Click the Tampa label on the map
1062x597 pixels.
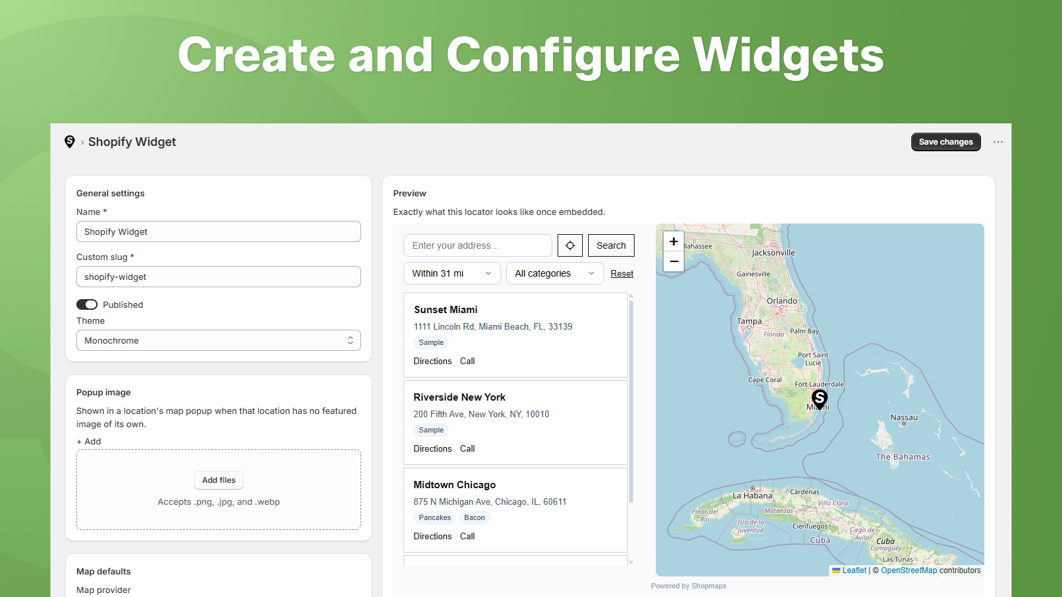pos(749,321)
